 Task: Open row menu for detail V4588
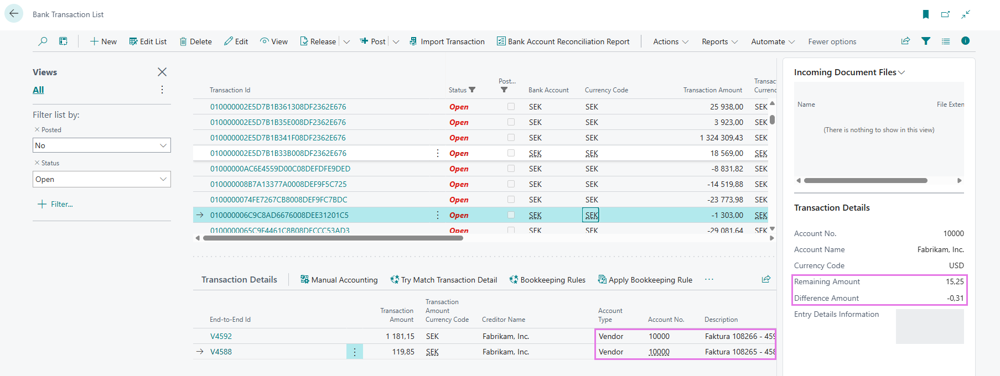[x=355, y=352]
